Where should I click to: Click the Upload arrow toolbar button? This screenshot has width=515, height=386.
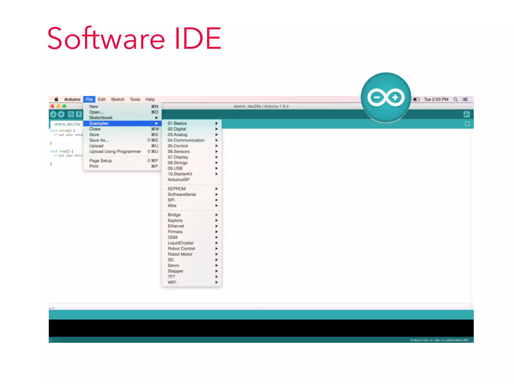tap(61, 115)
